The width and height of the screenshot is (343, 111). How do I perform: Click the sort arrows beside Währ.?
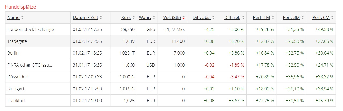pos(154,18)
